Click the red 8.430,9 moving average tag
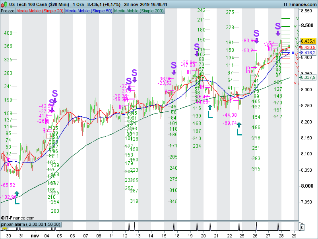The height and width of the screenshot is (239, 318). (308, 47)
